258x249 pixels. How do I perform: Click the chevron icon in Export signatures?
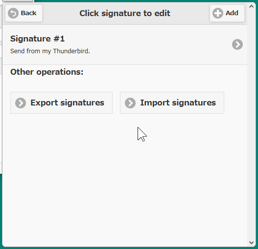[21, 103]
